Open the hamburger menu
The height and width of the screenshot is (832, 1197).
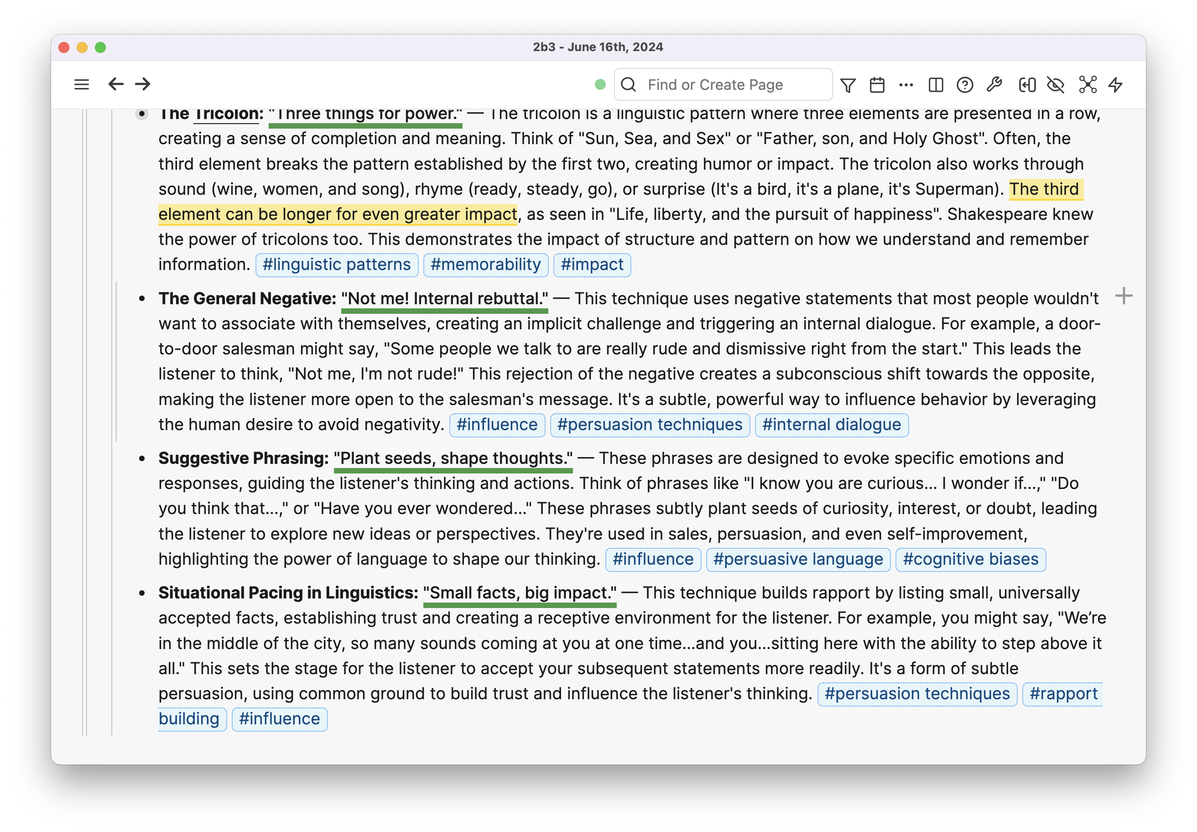tap(81, 84)
